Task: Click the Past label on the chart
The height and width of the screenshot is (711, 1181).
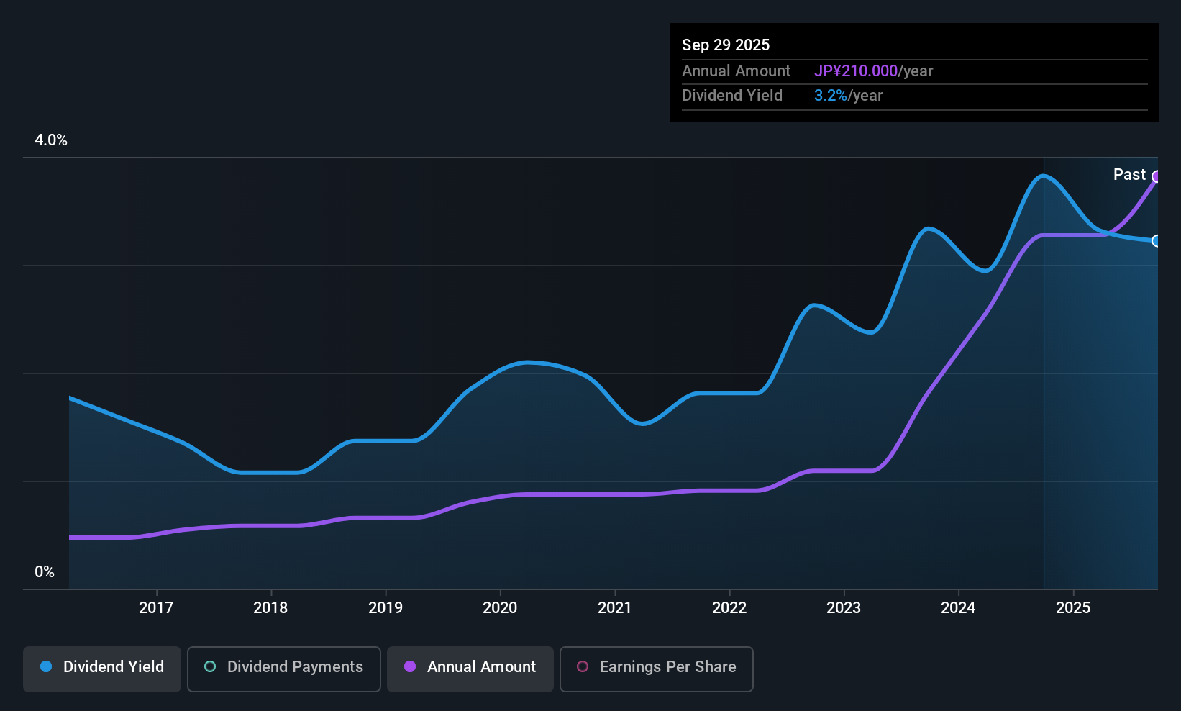Action: [x=1129, y=174]
